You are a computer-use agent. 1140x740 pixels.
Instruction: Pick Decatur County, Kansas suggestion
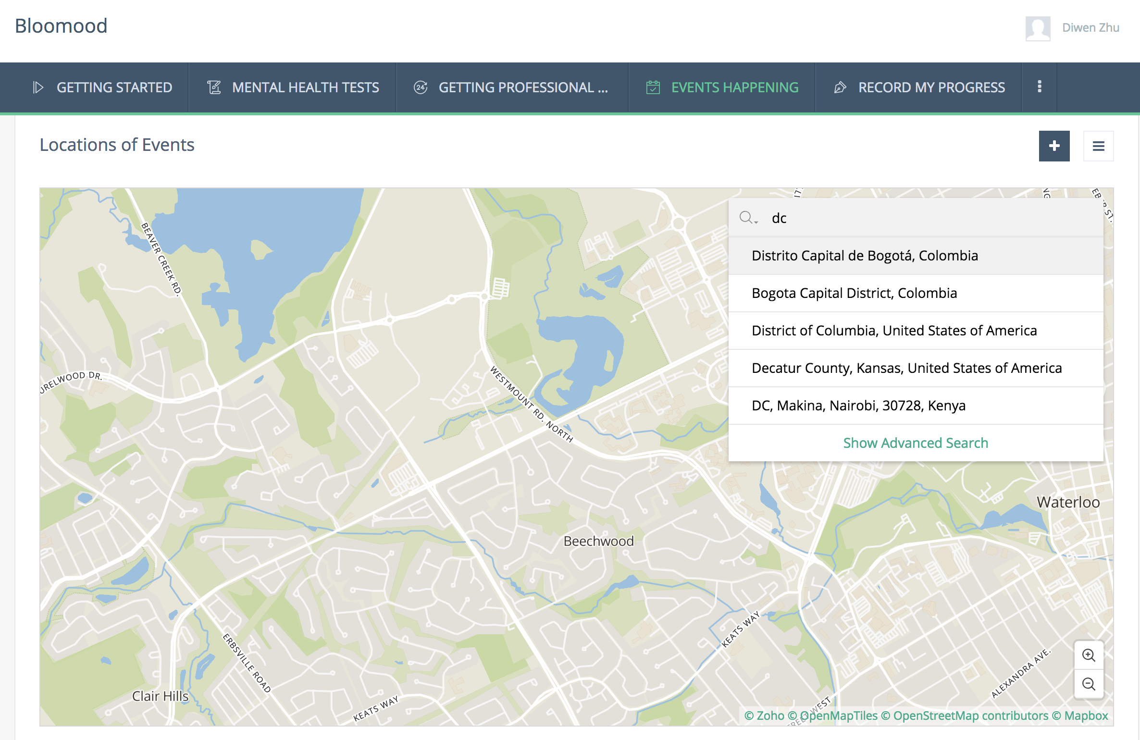point(906,368)
